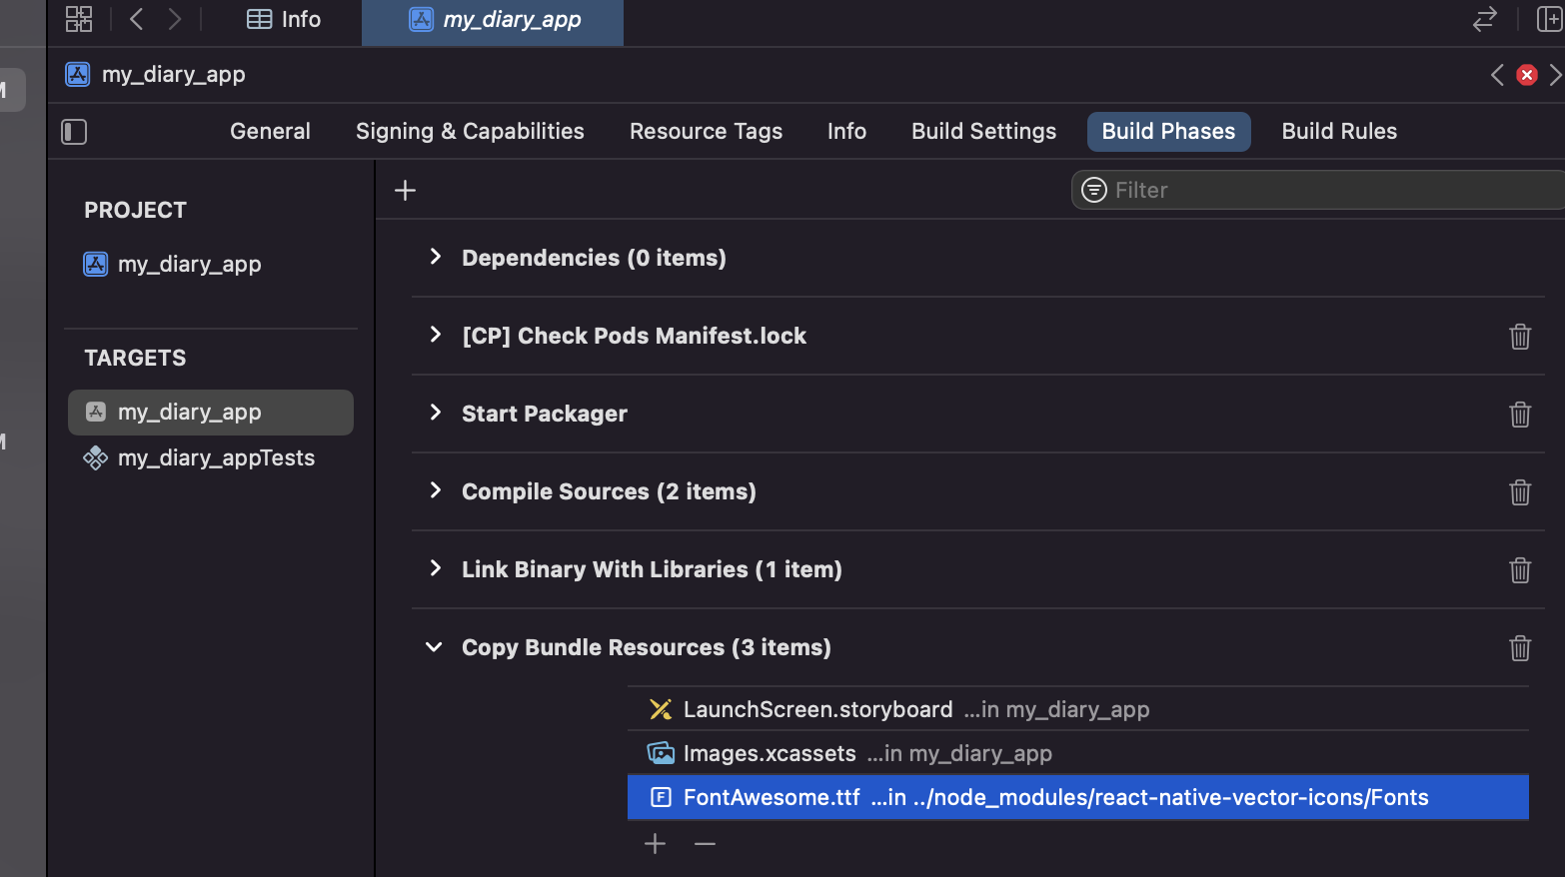Click the filter options icon
1565x877 pixels.
[x=1094, y=190]
